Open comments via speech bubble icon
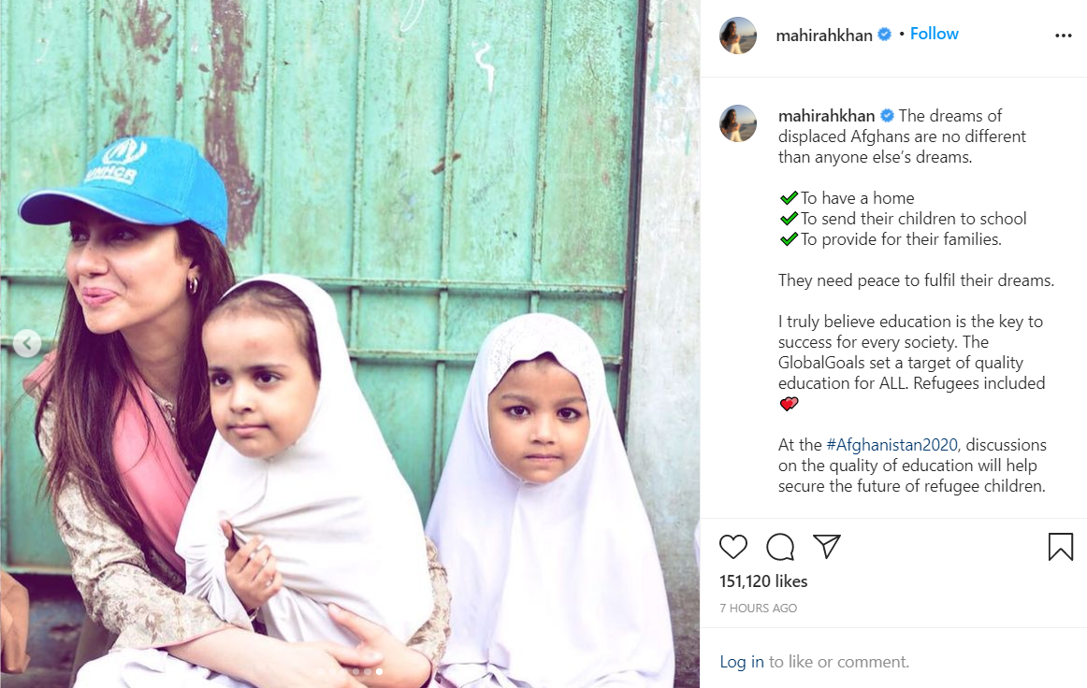The height and width of the screenshot is (688, 1087). 780,547
